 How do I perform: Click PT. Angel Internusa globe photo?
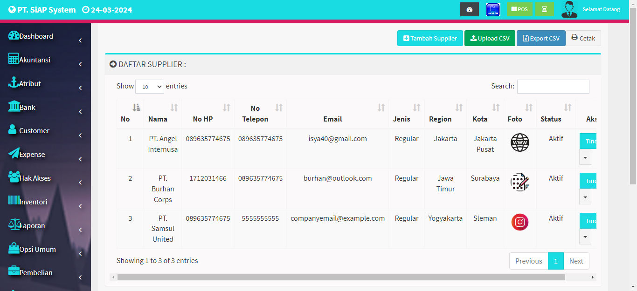coord(520,142)
